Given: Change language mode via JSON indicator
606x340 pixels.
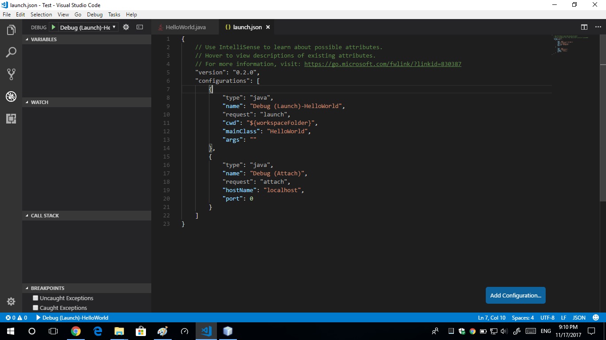Looking at the screenshot, I should (x=579, y=318).
